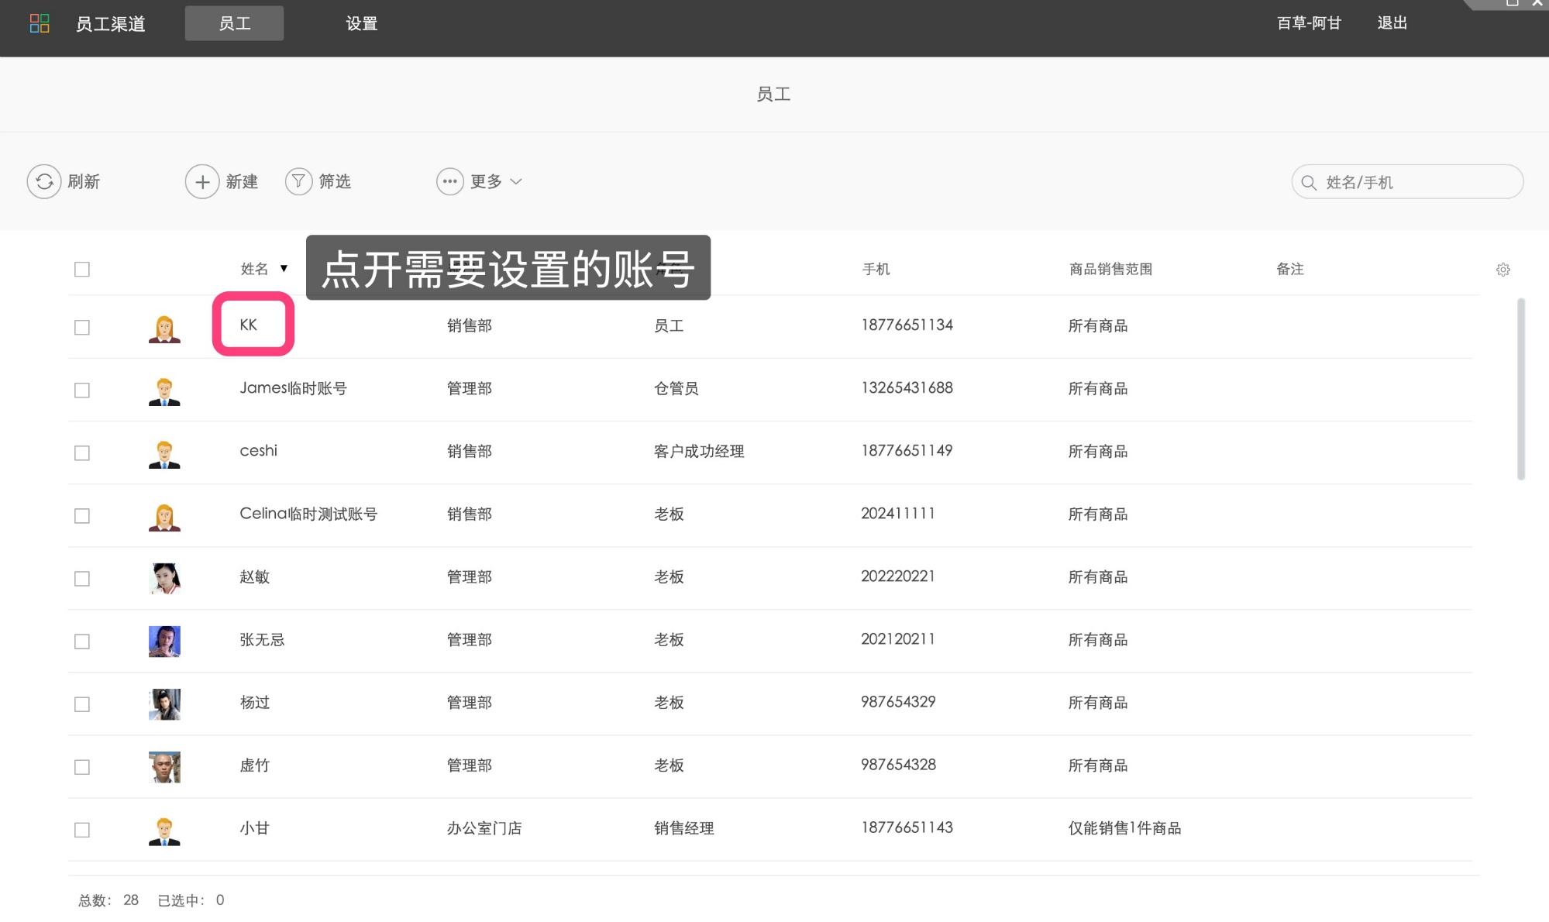Click 仅能销售1件商品 cell
Image resolution: width=1549 pixels, height=922 pixels.
tap(1124, 828)
